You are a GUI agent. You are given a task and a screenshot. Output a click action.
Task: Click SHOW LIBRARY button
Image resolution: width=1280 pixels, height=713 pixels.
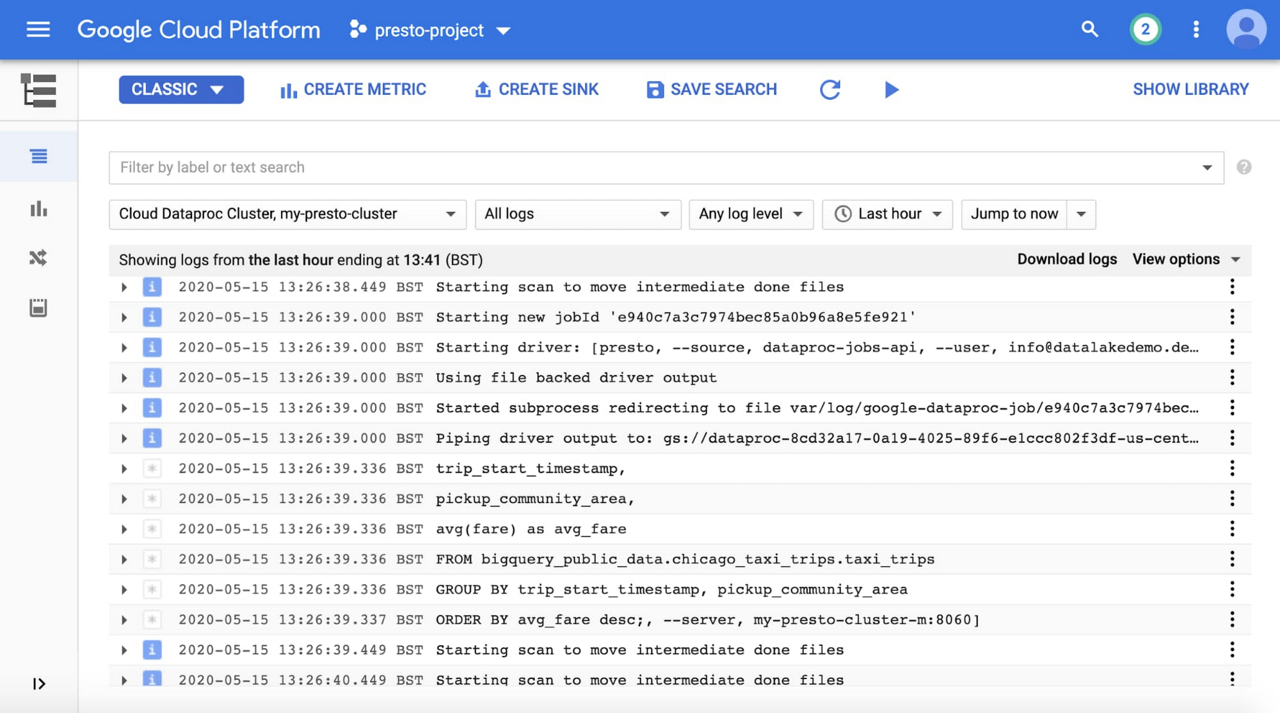[1190, 89]
